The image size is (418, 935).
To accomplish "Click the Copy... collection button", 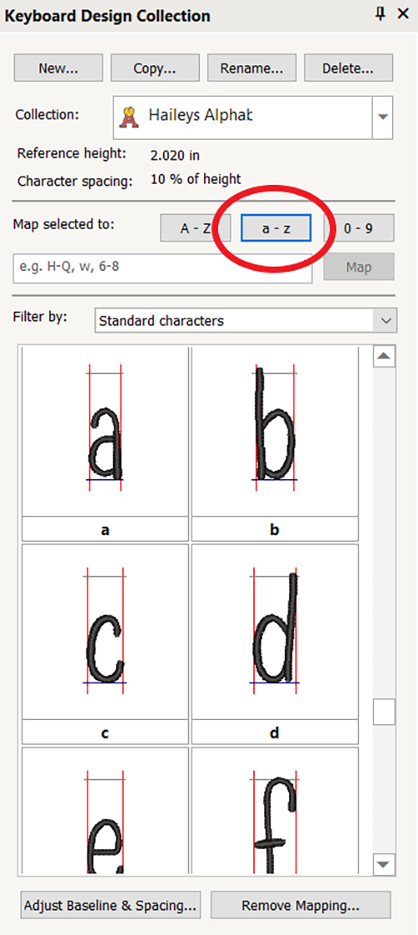I will [x=155, y=68].
